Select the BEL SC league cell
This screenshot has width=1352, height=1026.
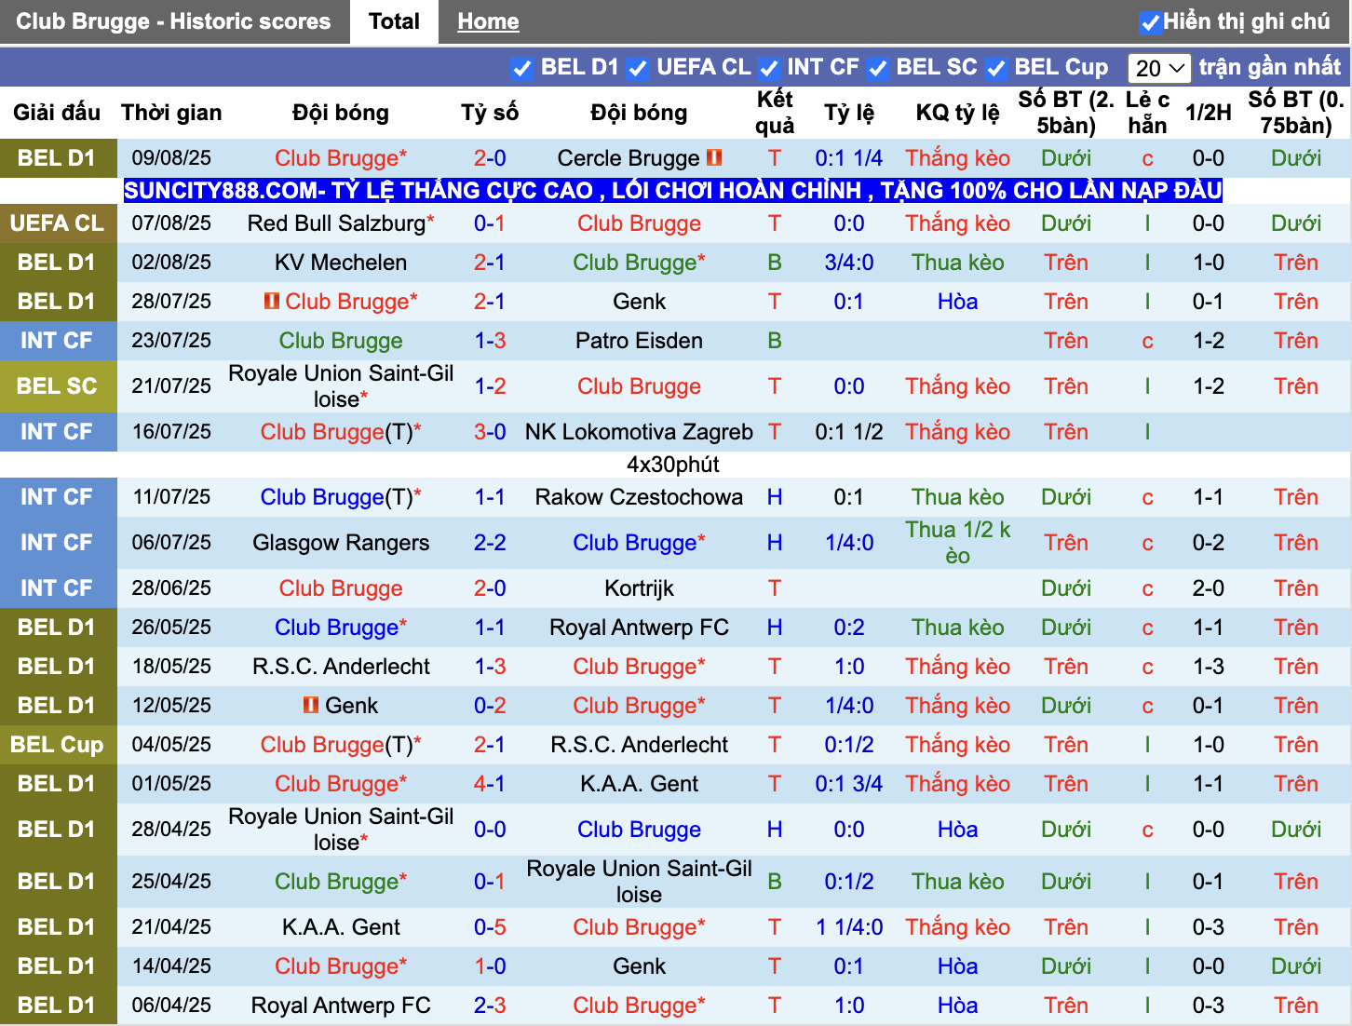click(x=58, y=386)
